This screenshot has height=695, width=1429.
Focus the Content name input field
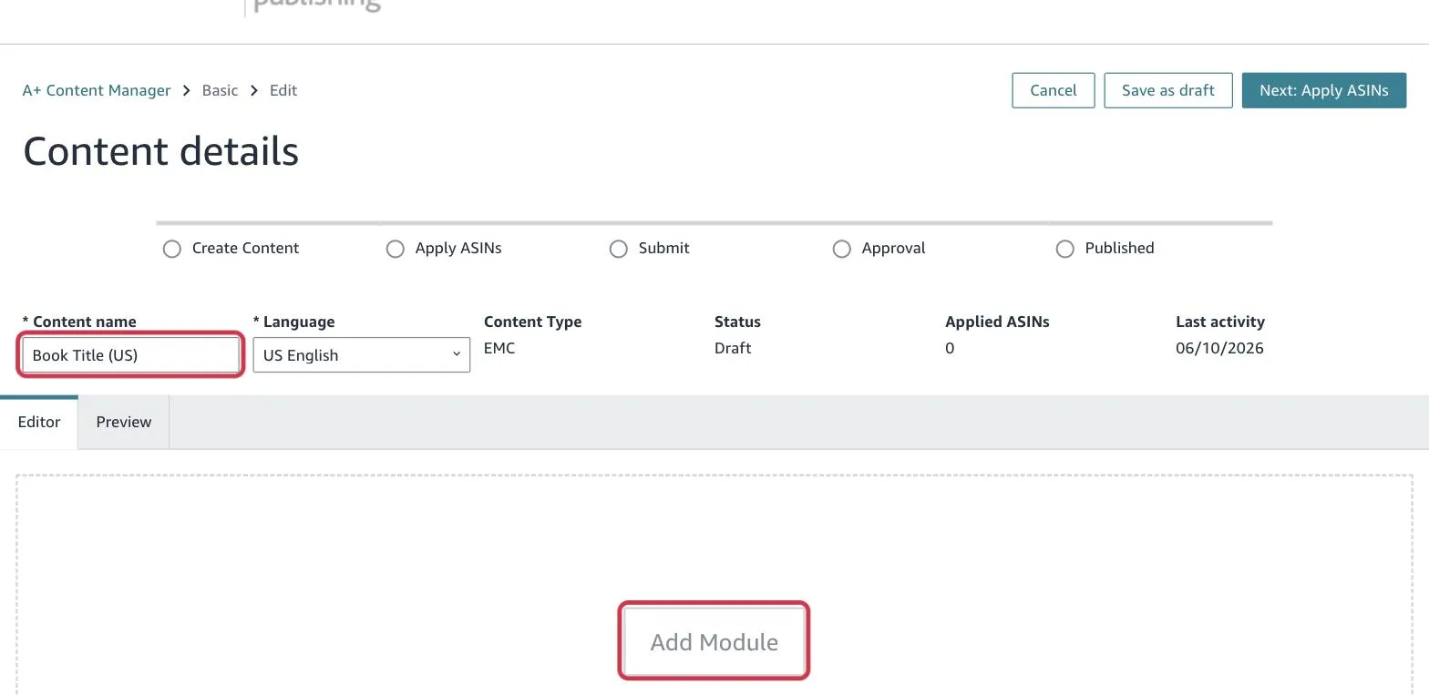pos(130,355)
